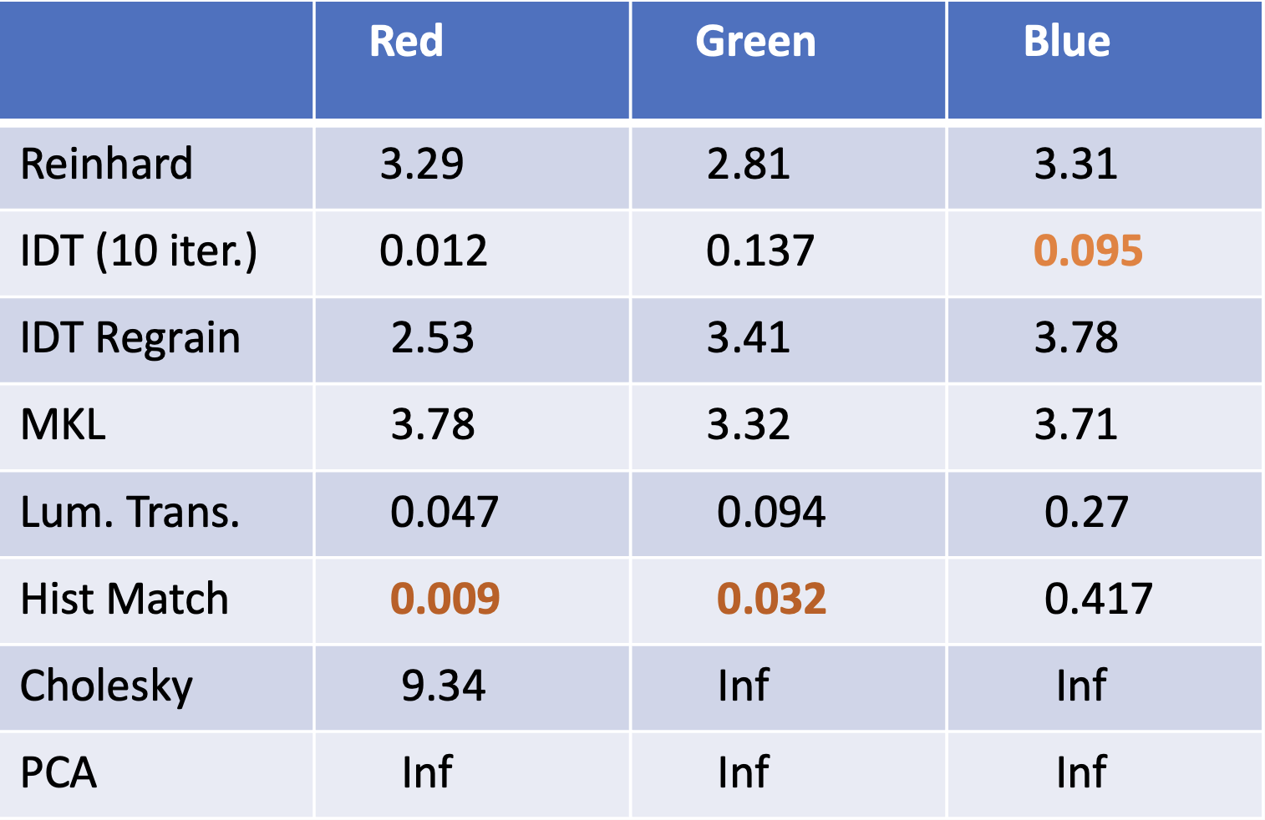Screen dimensions: 1265x820
Task: Select the IDT Regrain row label
Action: tap(130, 338)
